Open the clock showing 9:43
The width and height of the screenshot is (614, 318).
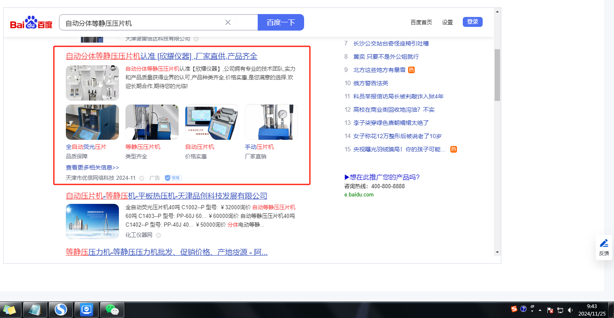tap(592, 310)
